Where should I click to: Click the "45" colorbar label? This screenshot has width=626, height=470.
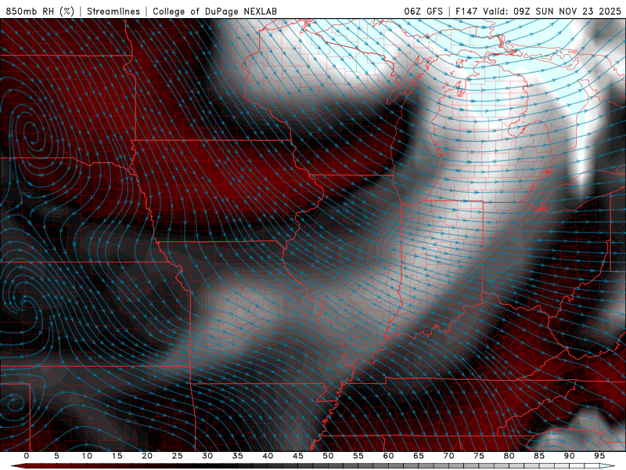tap(298, 456)
